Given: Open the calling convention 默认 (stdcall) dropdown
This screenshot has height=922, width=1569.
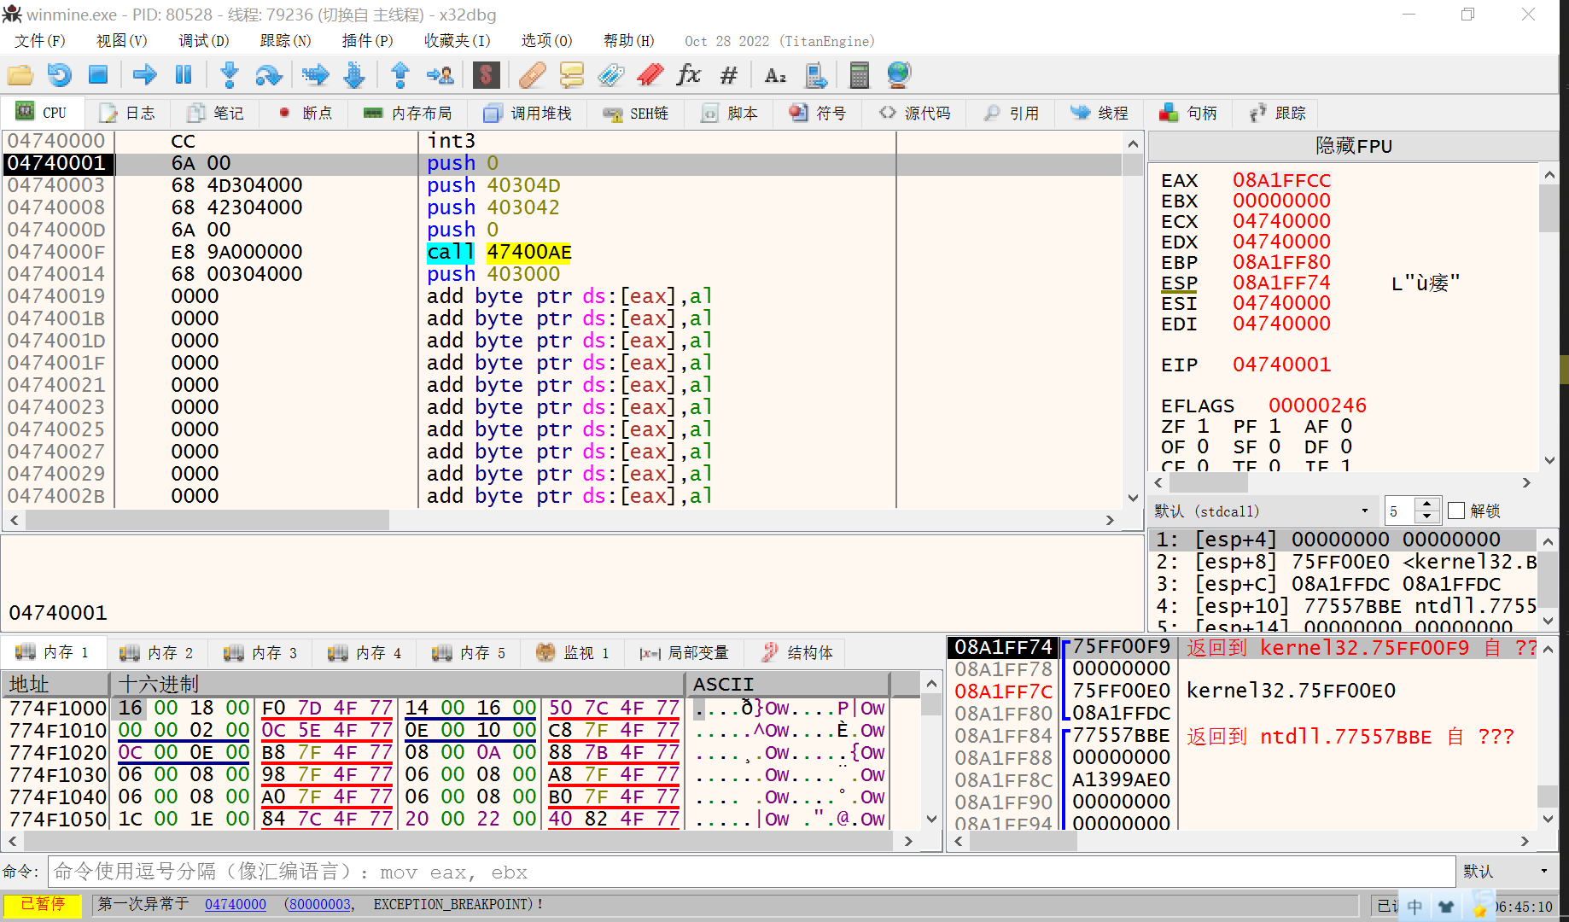Looking at the screenshot, I should coord(1262,511).
